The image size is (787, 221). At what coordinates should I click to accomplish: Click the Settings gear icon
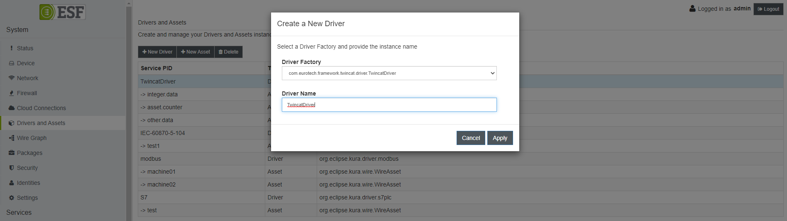click(12, 198)
